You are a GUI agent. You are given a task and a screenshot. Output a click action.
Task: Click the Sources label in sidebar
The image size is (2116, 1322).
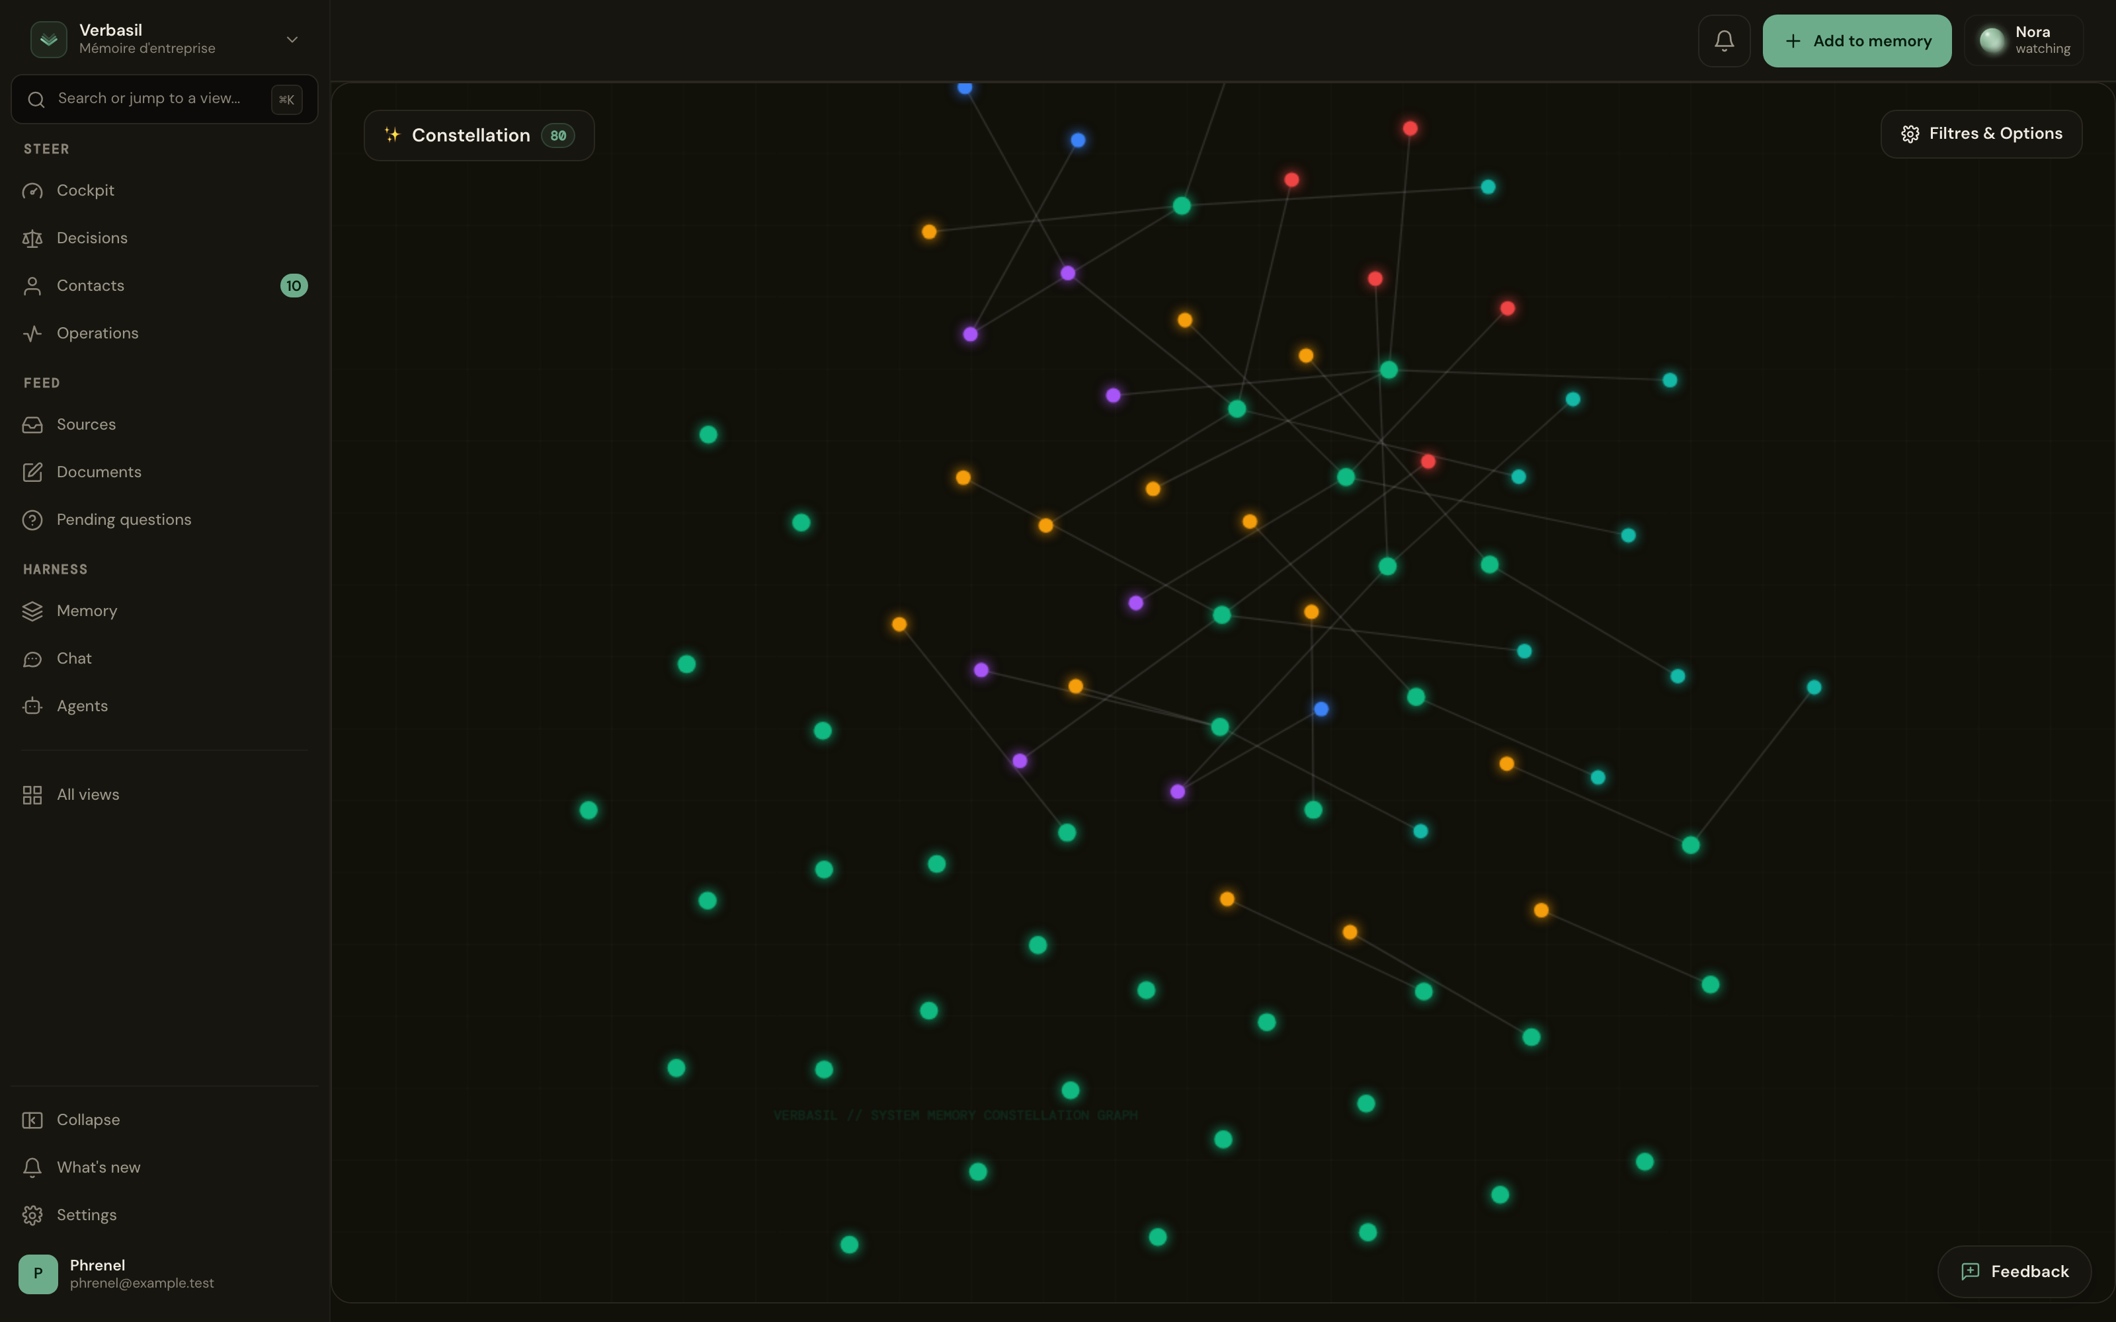[86, 425]
